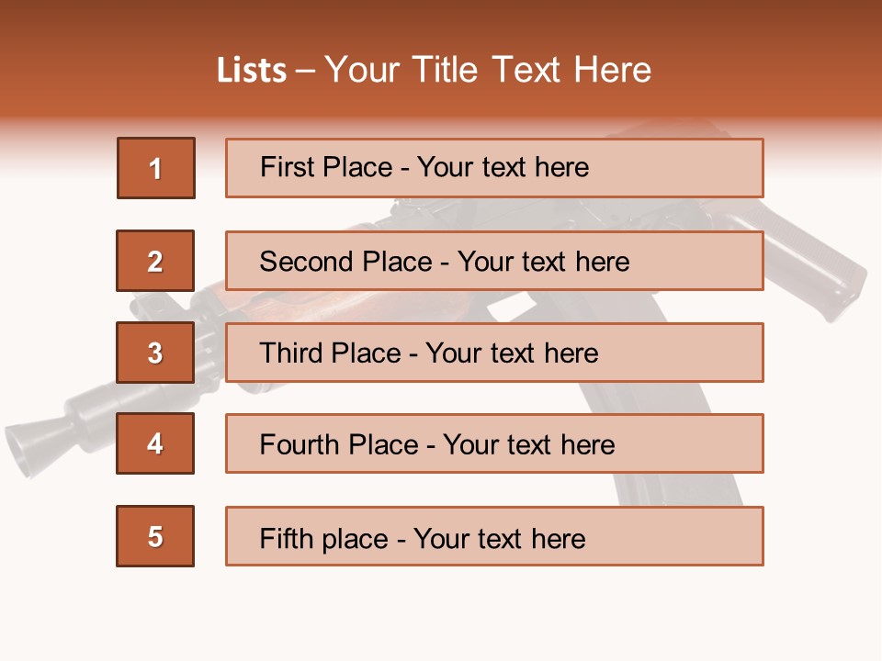Select the "First Place" text bar
The width and height of the screenshot is (882, 661).
pos(494,168)
